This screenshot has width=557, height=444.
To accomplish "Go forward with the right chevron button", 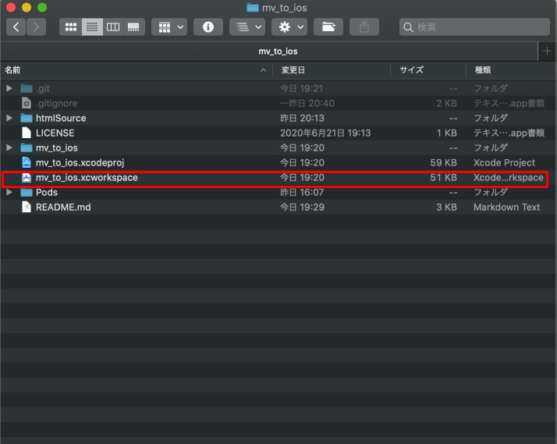I will (36, 27).
